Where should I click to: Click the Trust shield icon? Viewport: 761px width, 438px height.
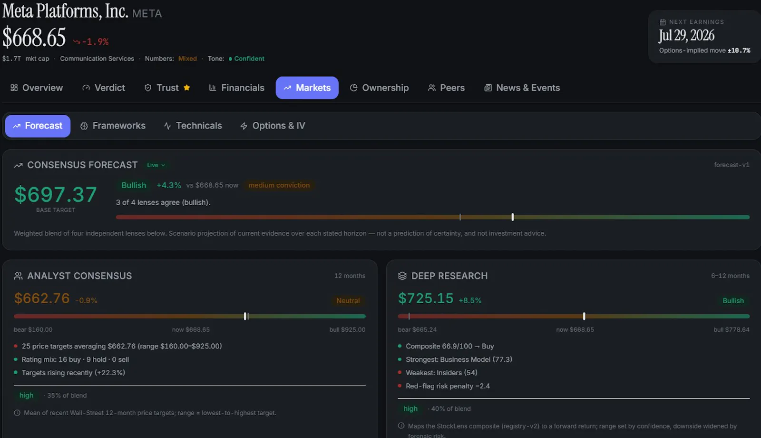click(x=148, y=88)
